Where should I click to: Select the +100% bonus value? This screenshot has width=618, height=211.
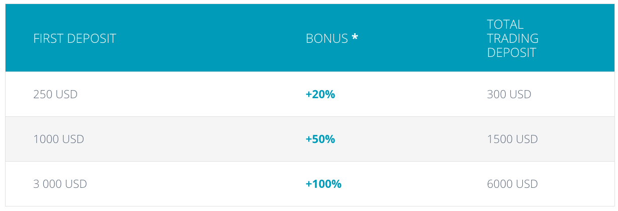pos(323,184)
